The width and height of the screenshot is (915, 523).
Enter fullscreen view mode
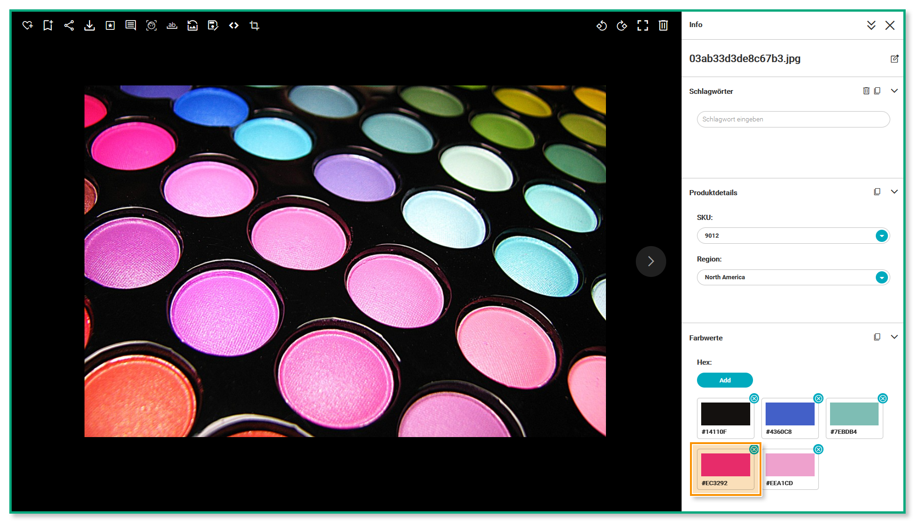tap(643, 25)
